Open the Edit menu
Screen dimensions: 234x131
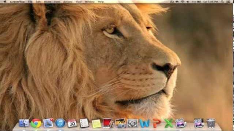click(38, 2)
